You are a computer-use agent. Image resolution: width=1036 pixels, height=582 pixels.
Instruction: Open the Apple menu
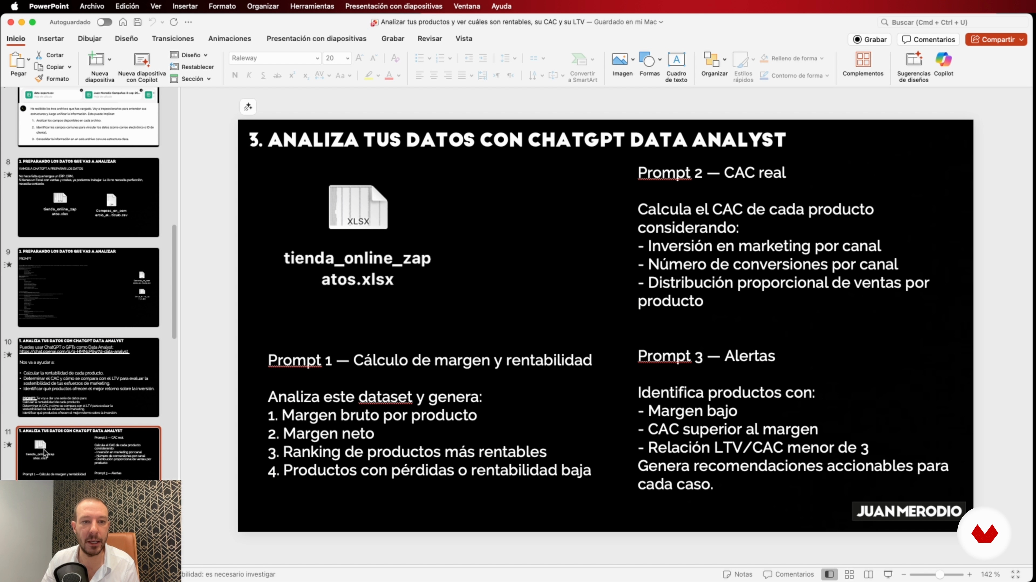tap(15, 6)
